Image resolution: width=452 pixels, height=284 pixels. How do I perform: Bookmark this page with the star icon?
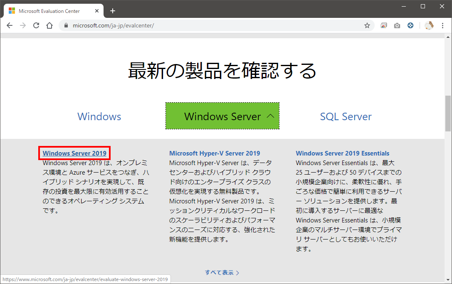click(x=367, y=25)
